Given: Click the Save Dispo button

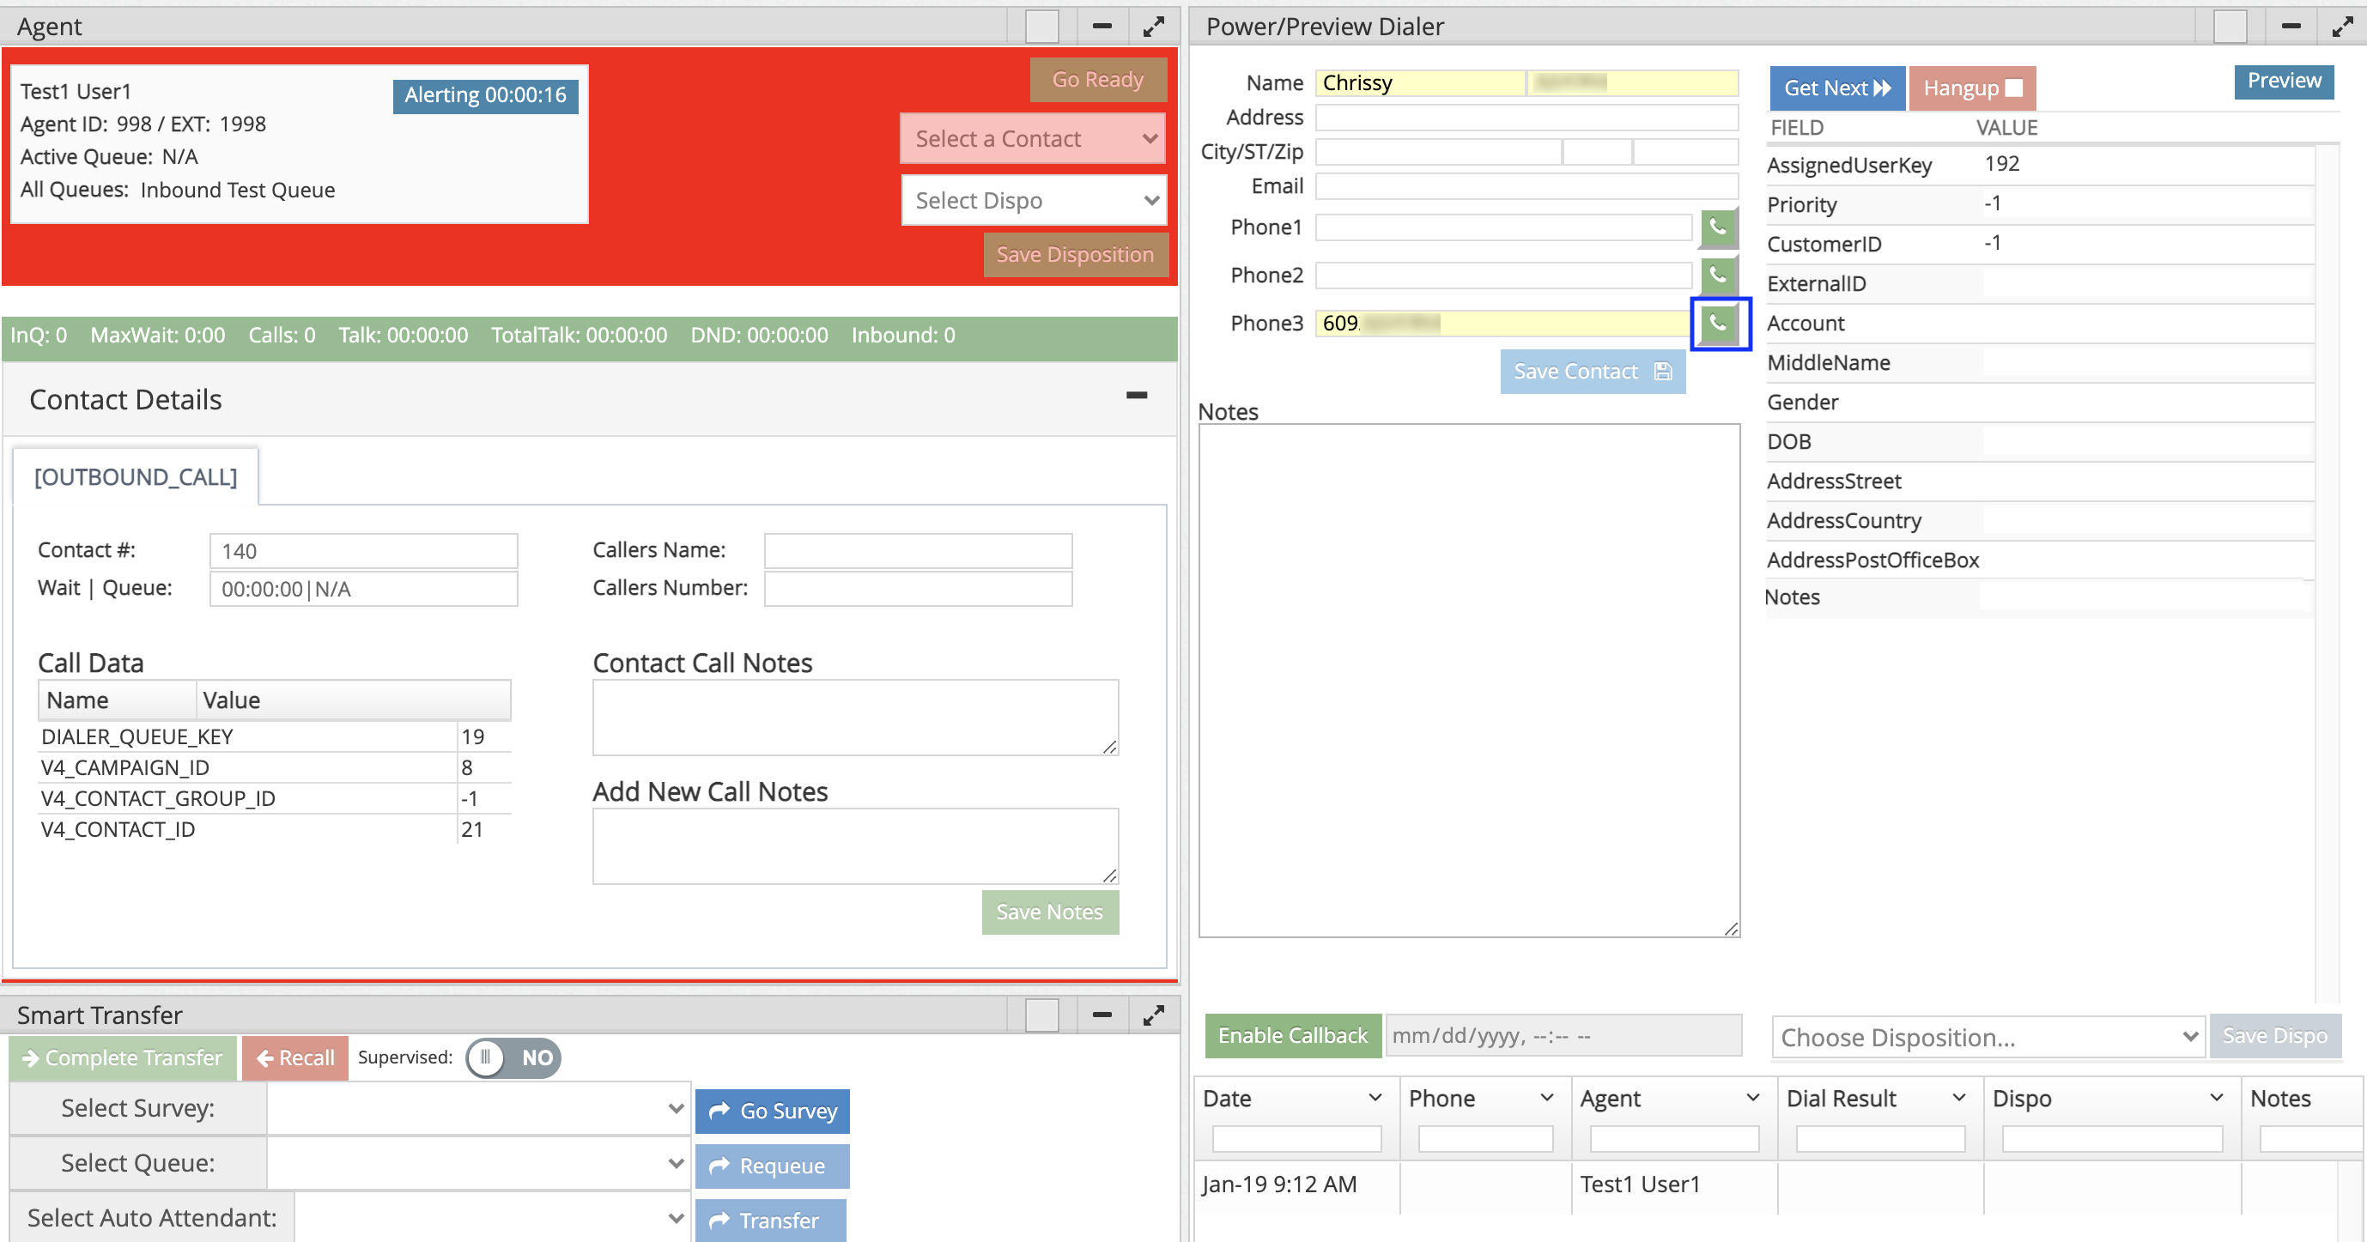Looking at the screenshot, I should (2275, 1036).
